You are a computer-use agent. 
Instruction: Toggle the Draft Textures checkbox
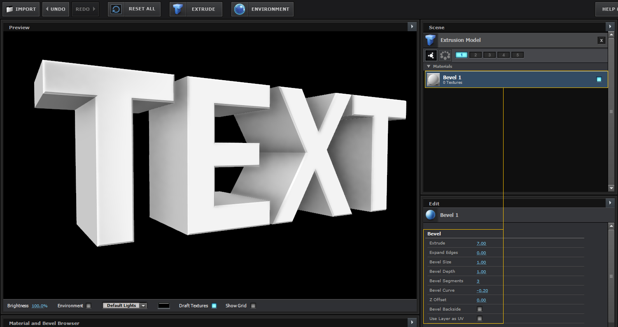coord(214,306)
